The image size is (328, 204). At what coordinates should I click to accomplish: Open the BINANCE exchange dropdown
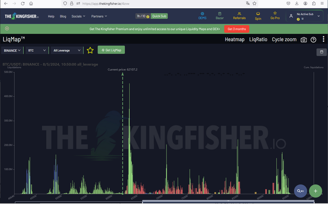12,50
